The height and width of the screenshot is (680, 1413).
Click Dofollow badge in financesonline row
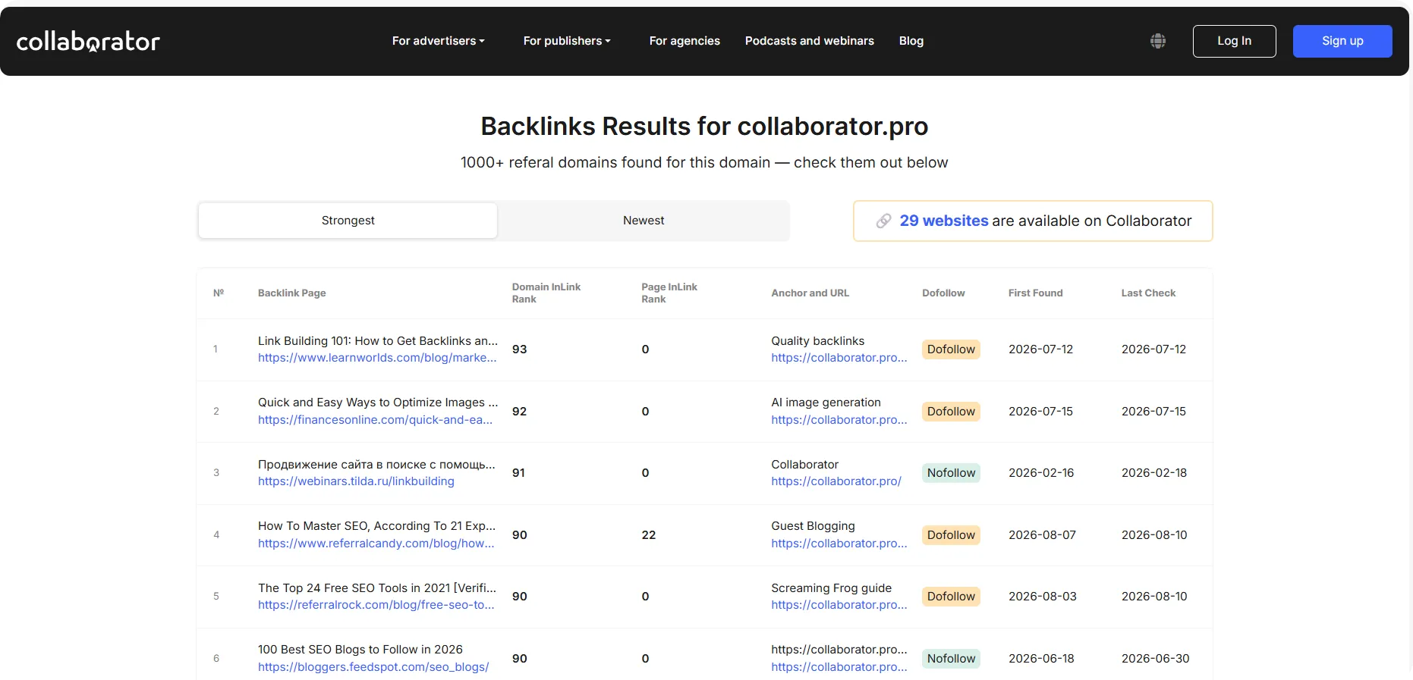(951, 412)
